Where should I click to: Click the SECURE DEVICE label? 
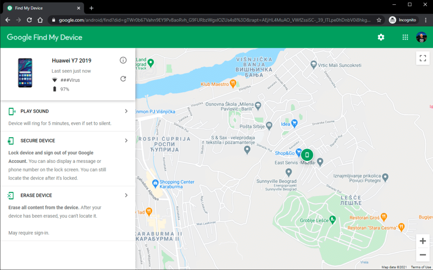tap(38, 141)
